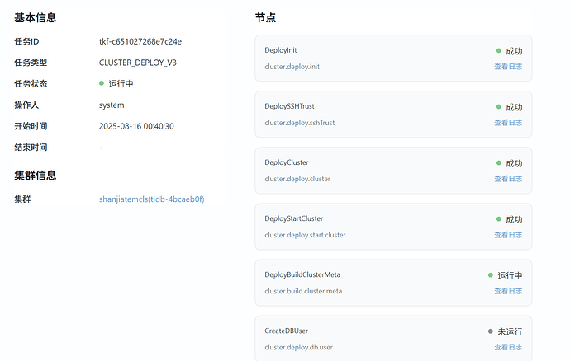This screenshot has width=570, height=361.
Task: Select the DeployBuildClusterMeta node card
Action: [393, 283]
